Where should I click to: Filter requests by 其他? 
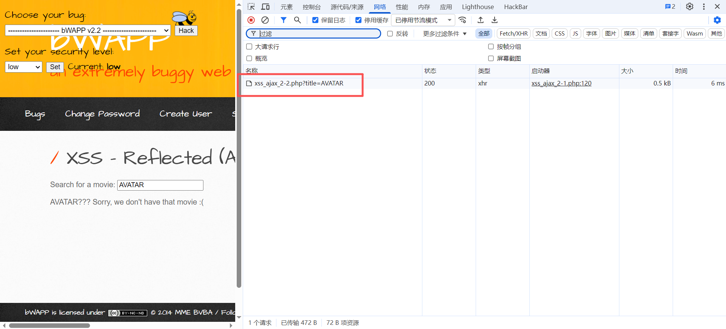click(716, 34)
